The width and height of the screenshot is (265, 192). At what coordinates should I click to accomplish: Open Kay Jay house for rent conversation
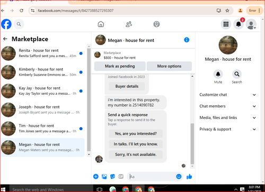tap(42, 91)
